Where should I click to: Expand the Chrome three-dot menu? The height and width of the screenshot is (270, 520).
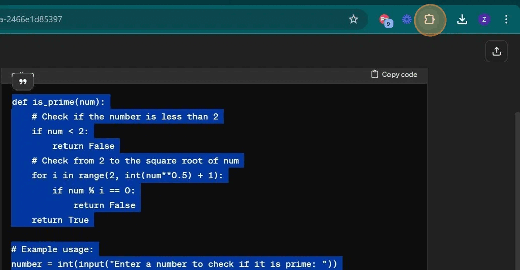click(x=506, y=19)
